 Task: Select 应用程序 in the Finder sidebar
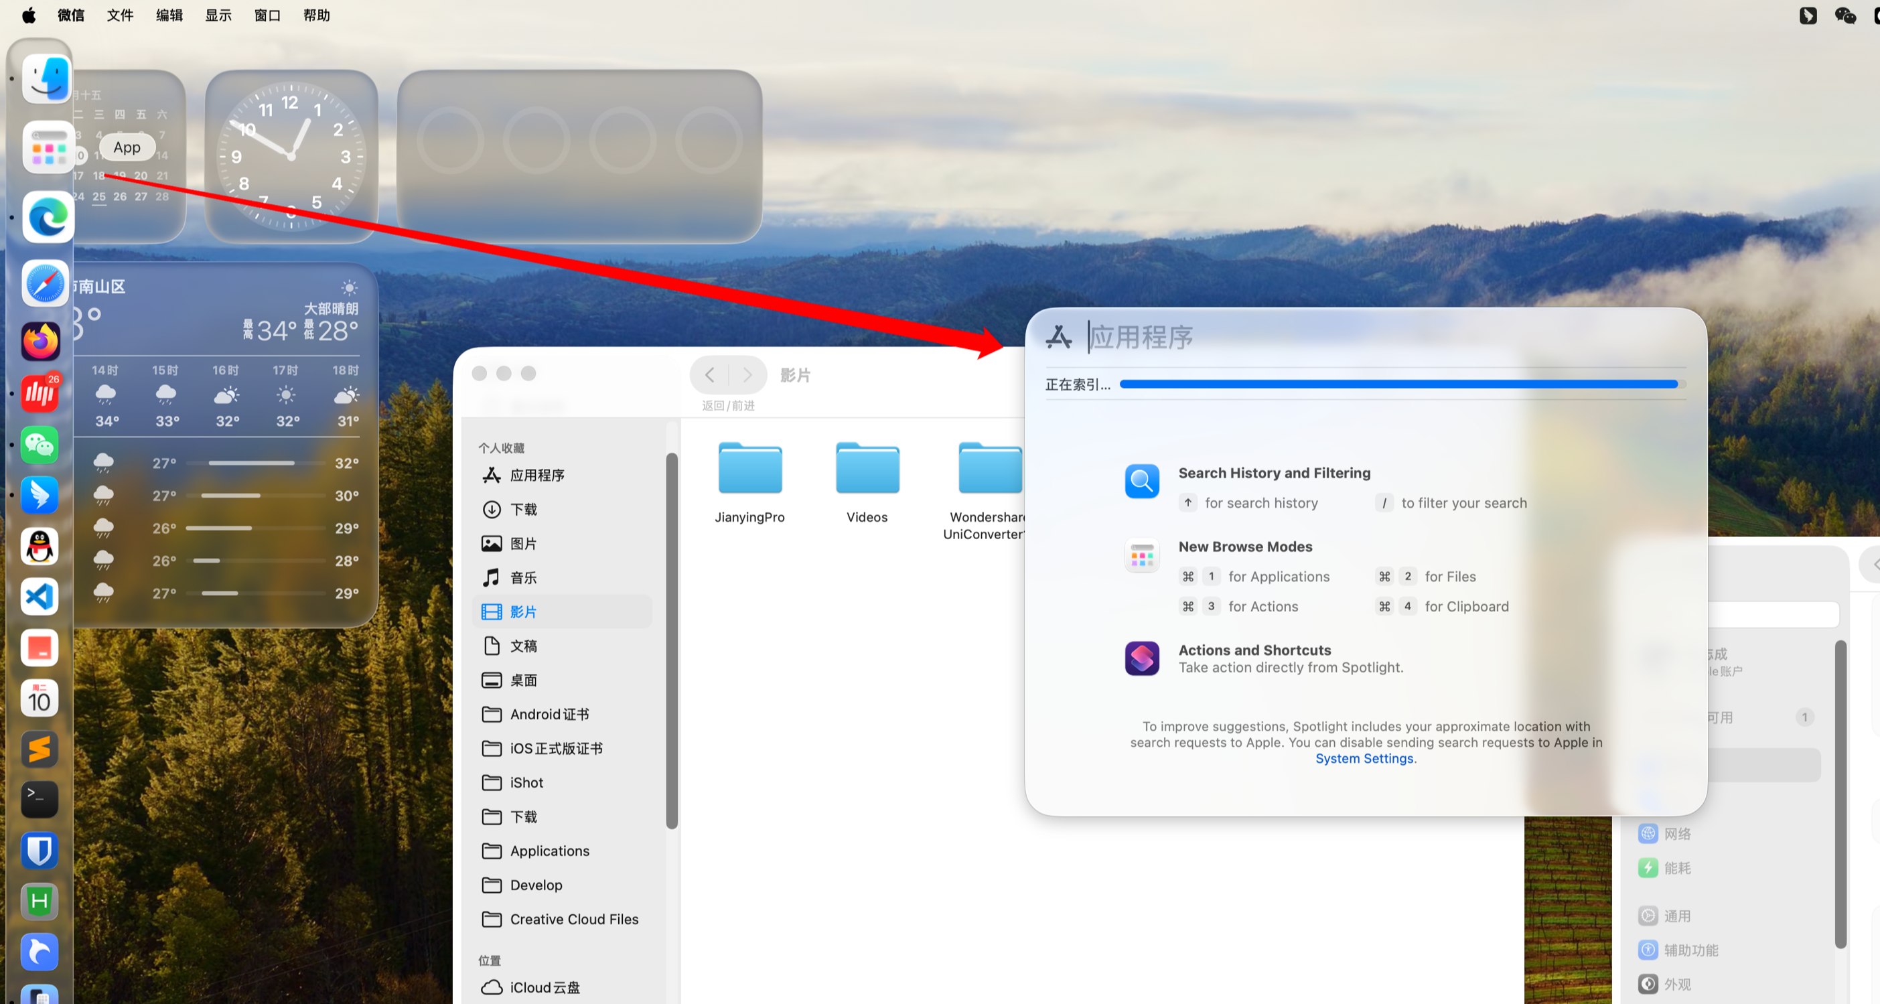(537, 475)
